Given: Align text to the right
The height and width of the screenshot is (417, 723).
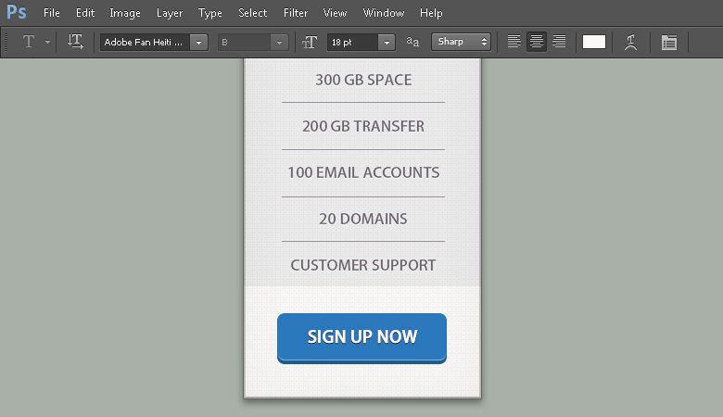Looking at the screenshot, I should tap(559, 42).
